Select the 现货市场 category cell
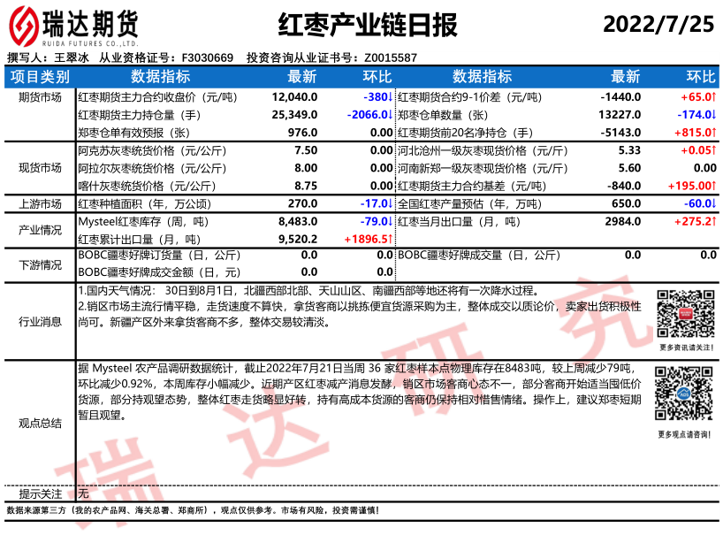This screenshot has height=535, width=723. (40, 168)
